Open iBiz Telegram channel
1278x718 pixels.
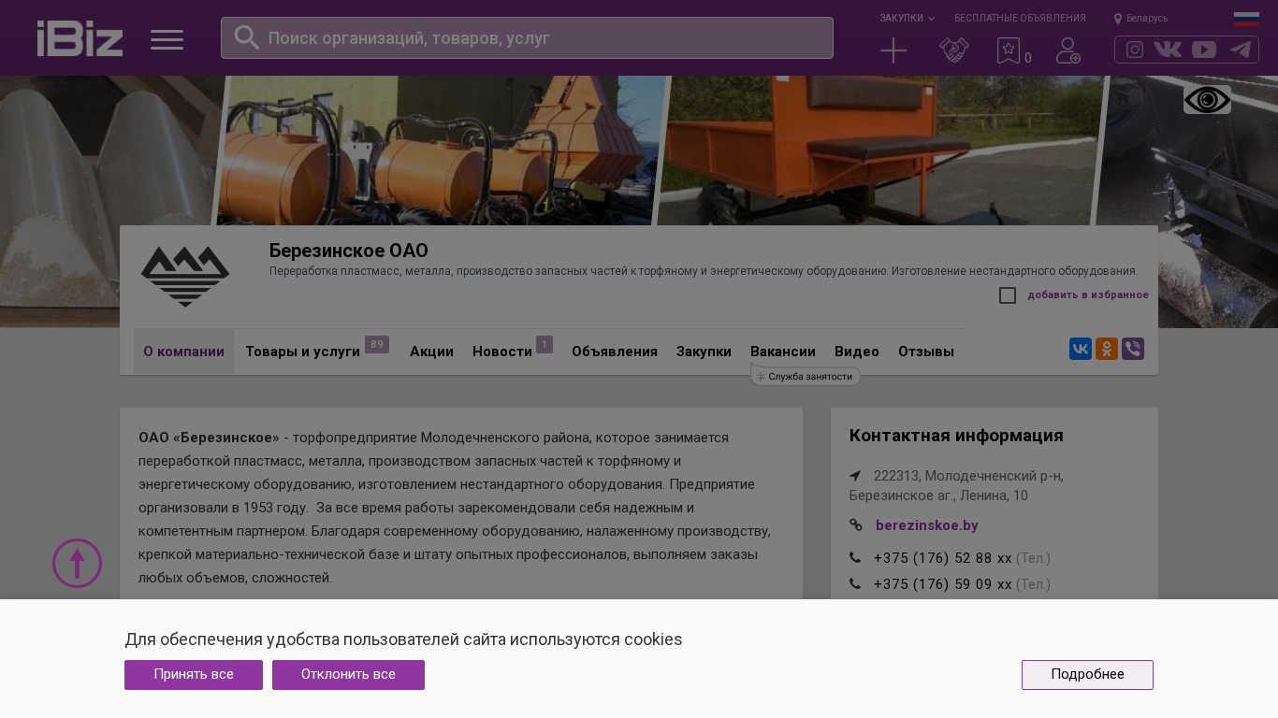1241,50
